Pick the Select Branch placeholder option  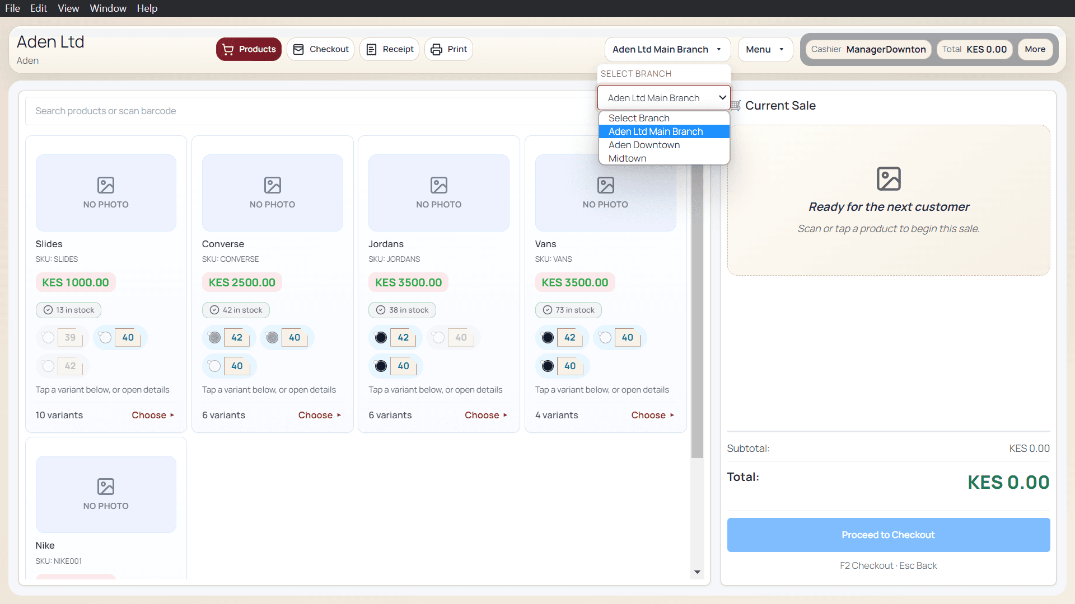click(664, 118)
